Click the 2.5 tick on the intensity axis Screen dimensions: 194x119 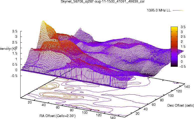point(15,42)
